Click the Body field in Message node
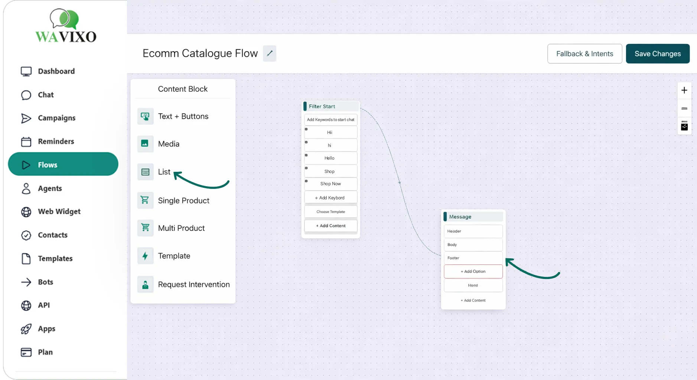Screen dimensions: 697x380 click(473, 245)
